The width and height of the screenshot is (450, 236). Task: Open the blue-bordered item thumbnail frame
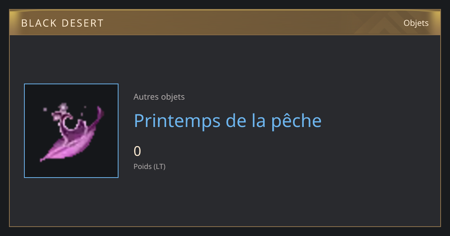[71, 131]
